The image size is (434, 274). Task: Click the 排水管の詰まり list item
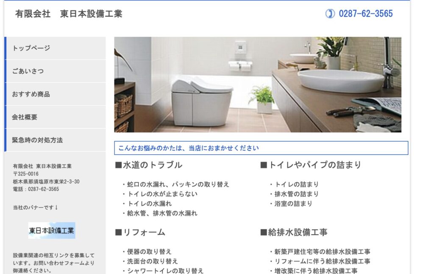coord(294,194)
